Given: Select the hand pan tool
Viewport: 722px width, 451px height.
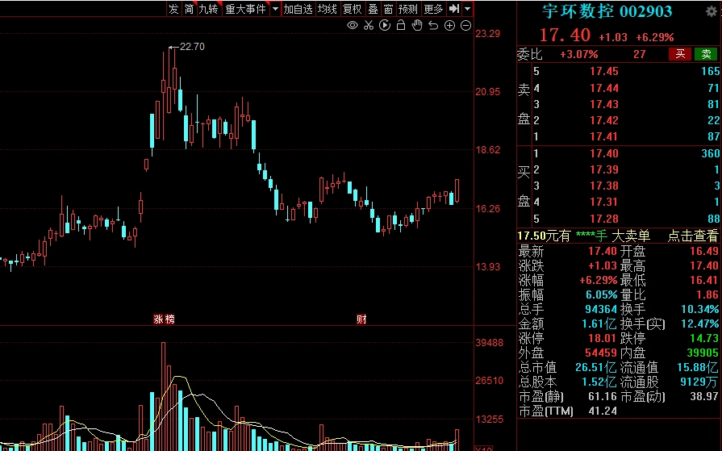Looking at the screenshot, I should pos(417,26).
